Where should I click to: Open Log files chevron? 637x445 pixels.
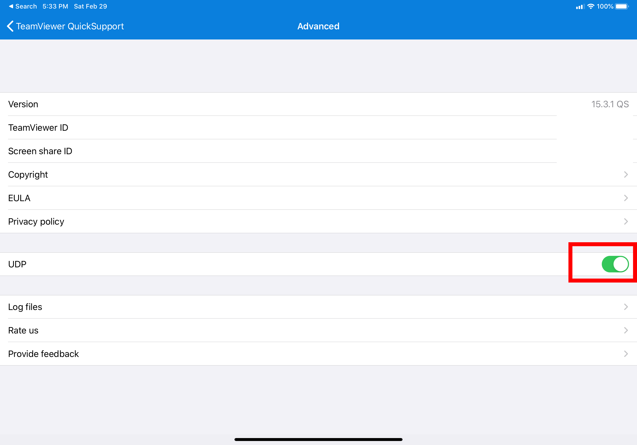(626, 307)
